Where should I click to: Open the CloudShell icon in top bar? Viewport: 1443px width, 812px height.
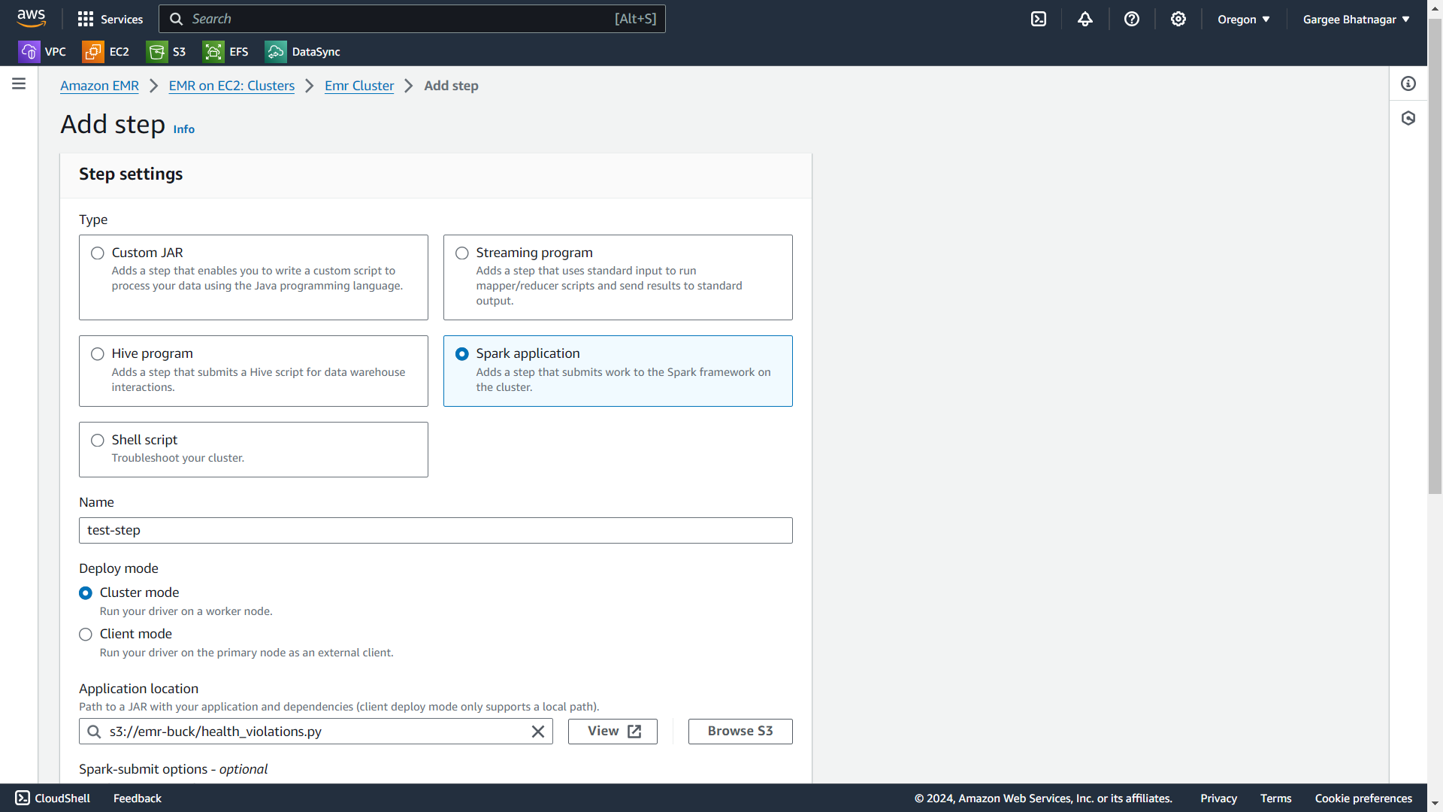(1039, 20)
